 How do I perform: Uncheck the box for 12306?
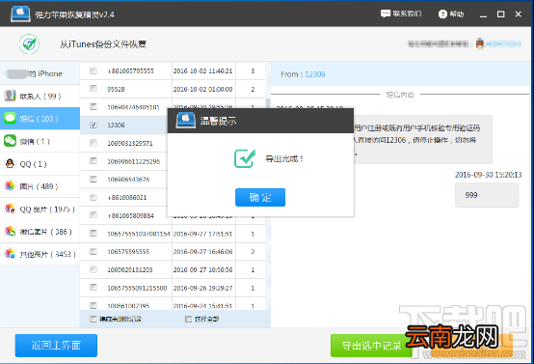93,125
